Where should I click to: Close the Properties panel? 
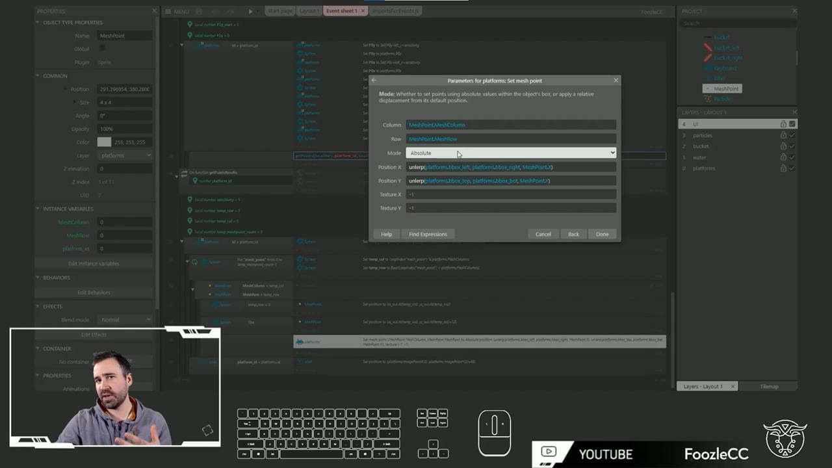pos(154,11)
